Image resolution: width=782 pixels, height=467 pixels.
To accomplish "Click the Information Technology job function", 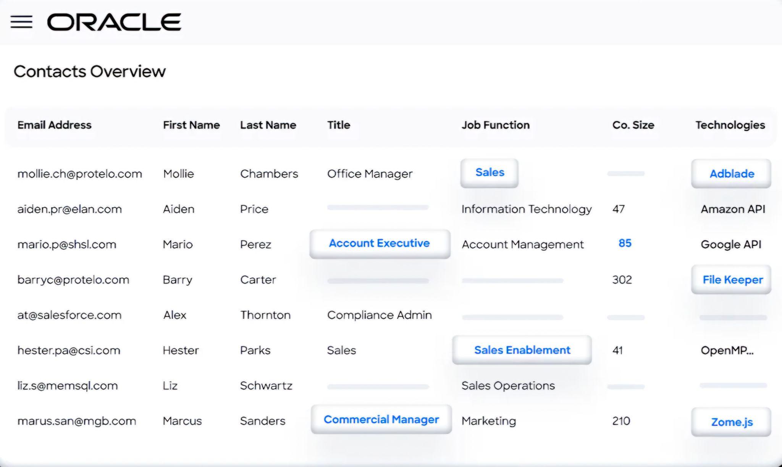I will [x=527, y=209].
